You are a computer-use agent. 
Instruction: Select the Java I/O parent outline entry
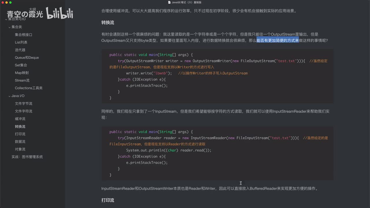click(18, 96)
